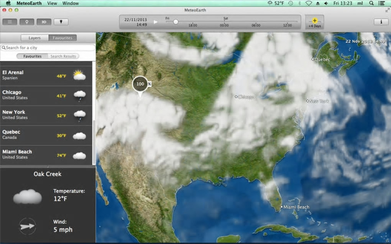Viewport: 391px width, 244px height.
Task: Click the sidebar panel divider handle
Action: tap(48, 167)
